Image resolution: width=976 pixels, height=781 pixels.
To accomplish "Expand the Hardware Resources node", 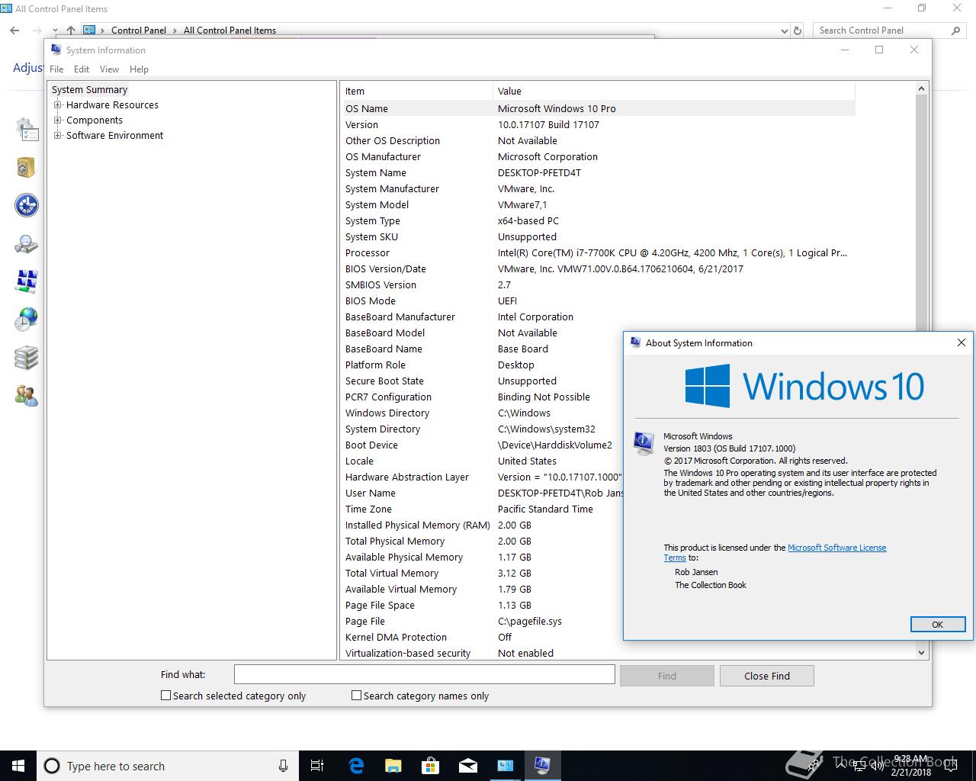I will point(58,105).
